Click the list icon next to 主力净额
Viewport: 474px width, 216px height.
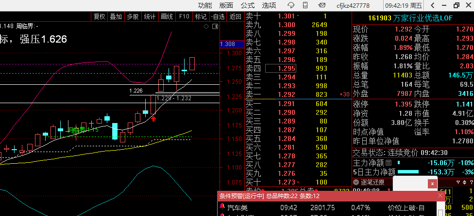[x=389, y=163]
